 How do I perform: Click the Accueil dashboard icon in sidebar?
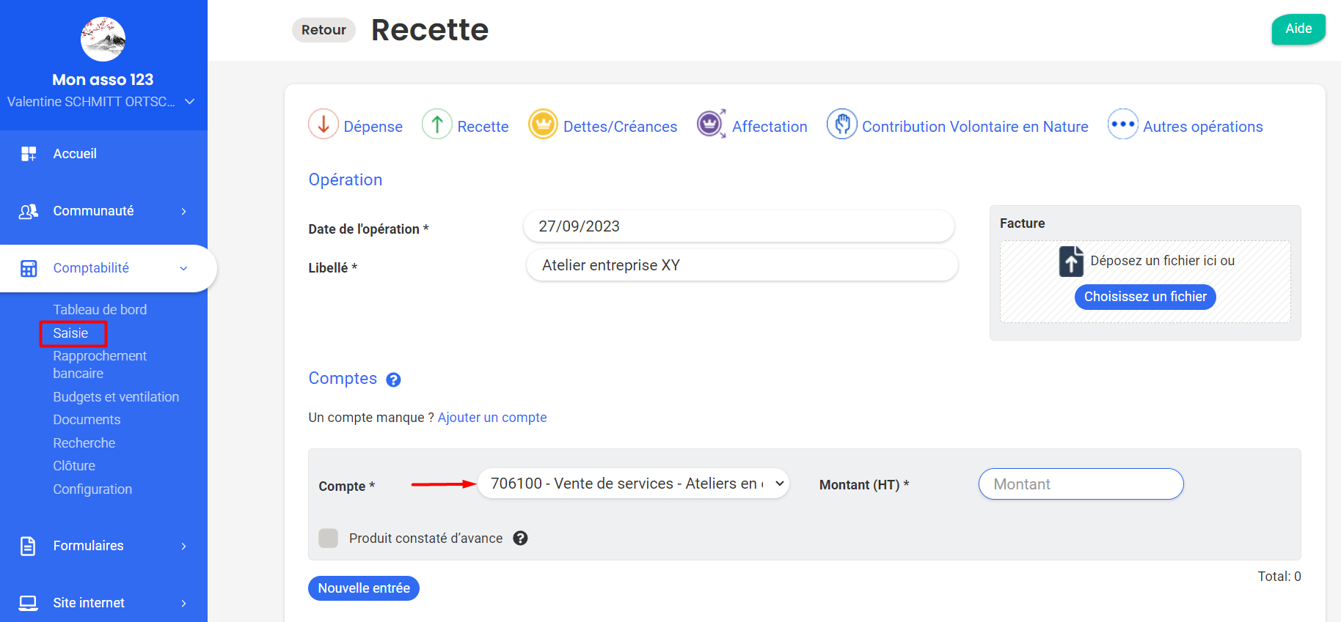(29, 154)
